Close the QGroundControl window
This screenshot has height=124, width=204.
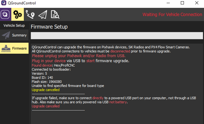pyautogui.click(x=197, y=3)
